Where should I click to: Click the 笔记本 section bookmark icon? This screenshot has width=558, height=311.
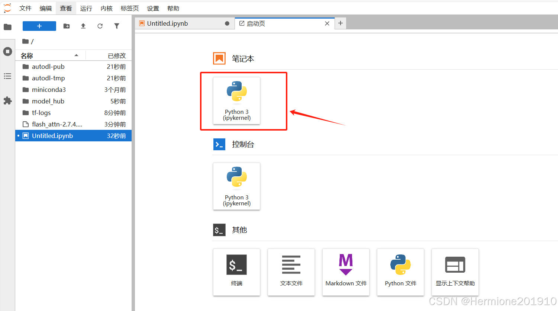(x=219, y=58)
